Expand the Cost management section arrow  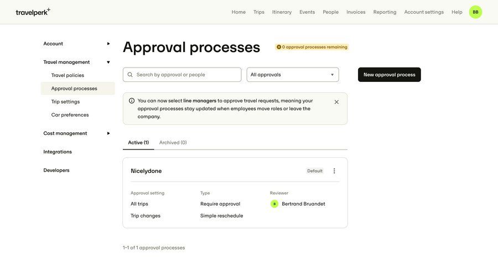tap(108, 133)
